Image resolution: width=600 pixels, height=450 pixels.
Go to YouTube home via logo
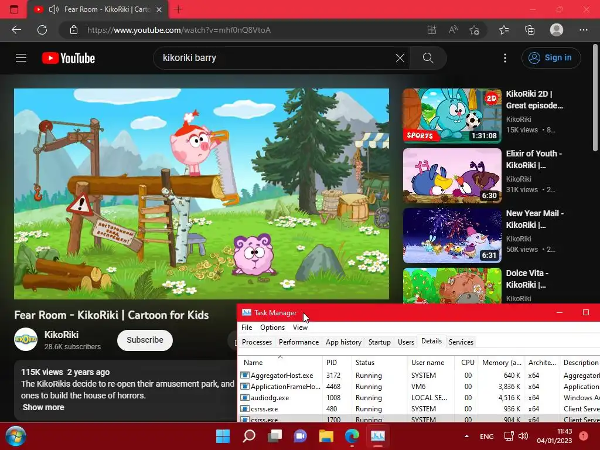tap(69, 58)
